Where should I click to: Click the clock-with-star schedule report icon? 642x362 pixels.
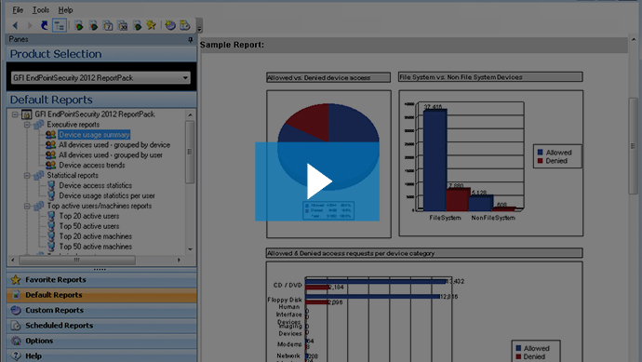185,25
